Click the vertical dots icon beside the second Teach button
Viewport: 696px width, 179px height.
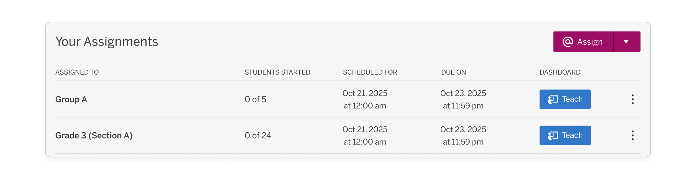633,135
